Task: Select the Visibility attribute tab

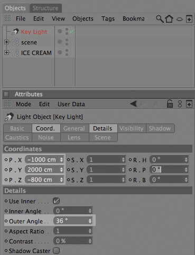Action: click(132, 128)
